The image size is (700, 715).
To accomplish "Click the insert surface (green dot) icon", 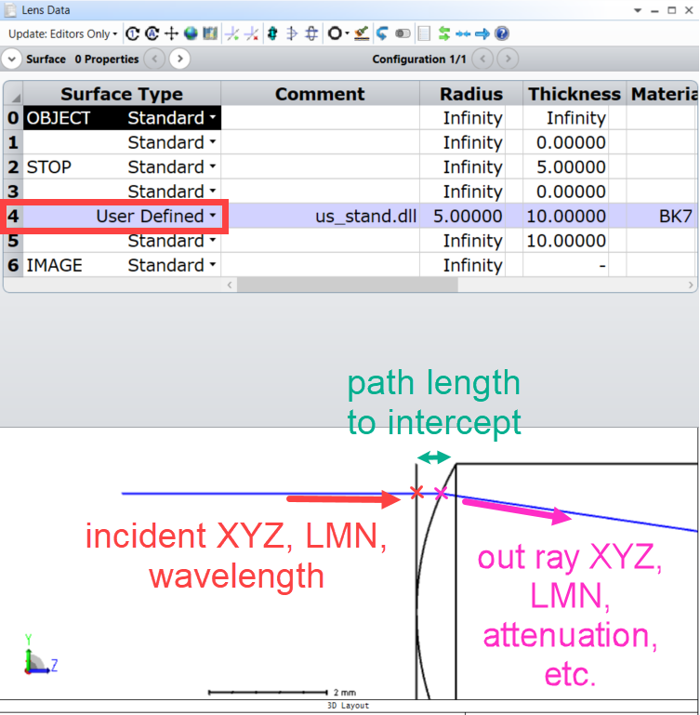I will click(x=232, y=33).
